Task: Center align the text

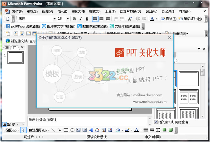Action: 101,19
